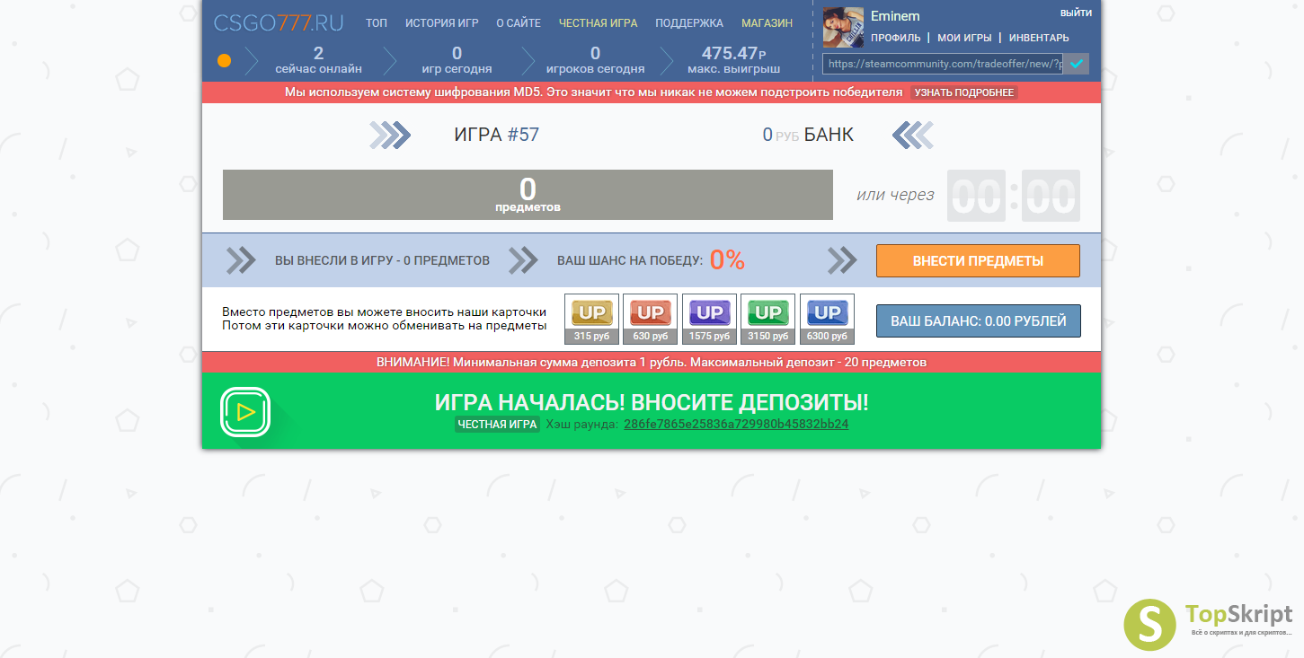Click ВЫ ВНЕСЛИ В ИГРУ - 0 ПРЕДМЕТОВ text
The width and height of the screenshot is (1304, 658).
[x=382, y=261]
